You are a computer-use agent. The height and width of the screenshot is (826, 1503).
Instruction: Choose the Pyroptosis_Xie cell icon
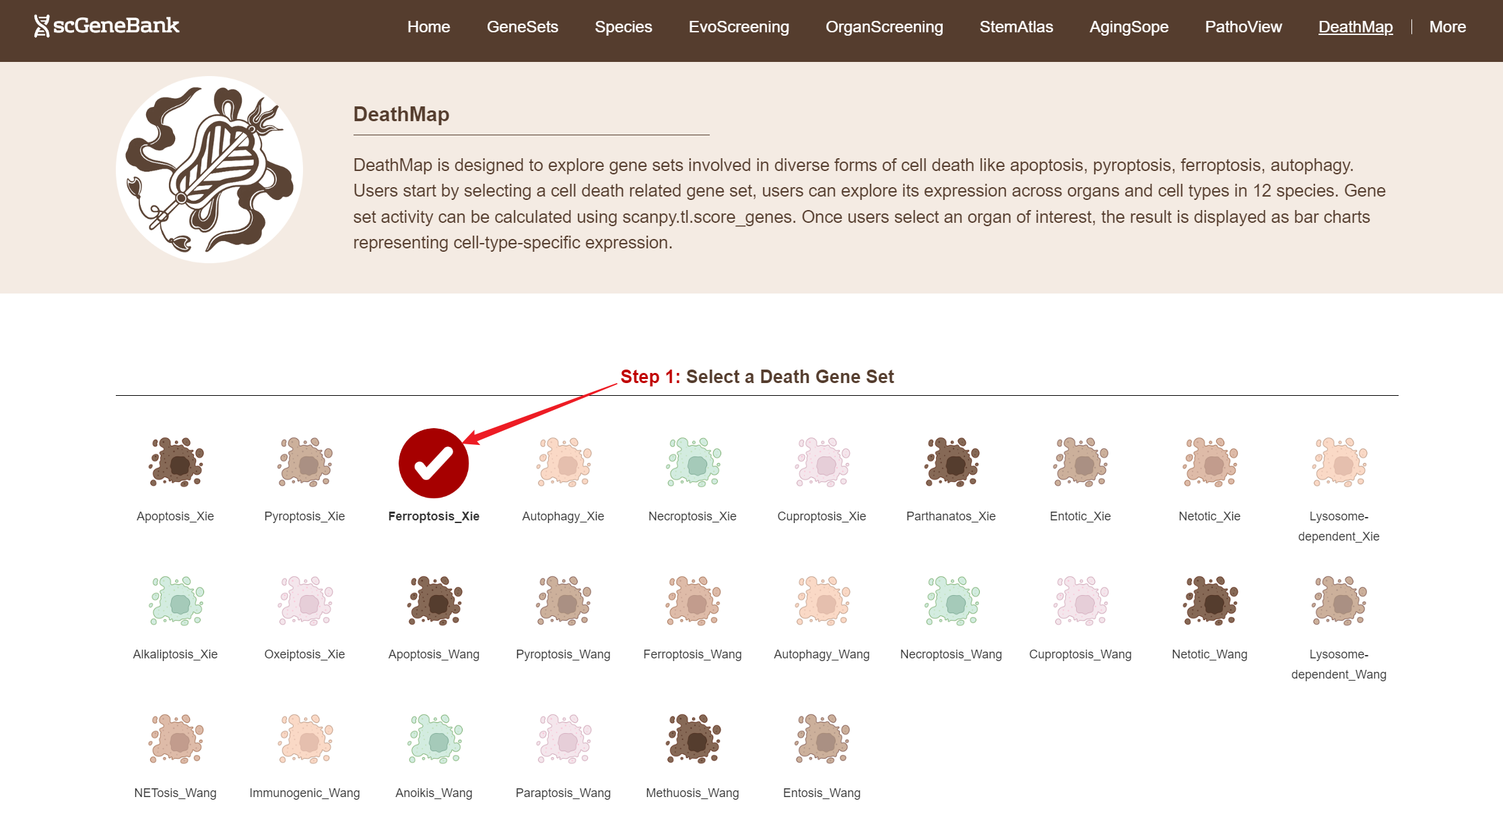coord(305,462)
